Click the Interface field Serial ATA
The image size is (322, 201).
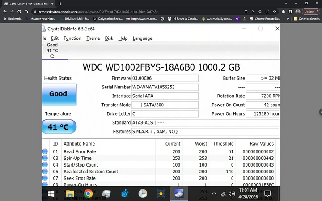165,96
